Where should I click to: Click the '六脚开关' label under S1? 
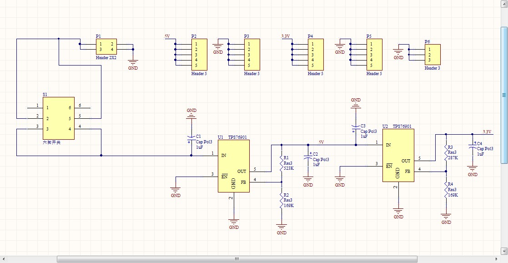coord(52,142)
